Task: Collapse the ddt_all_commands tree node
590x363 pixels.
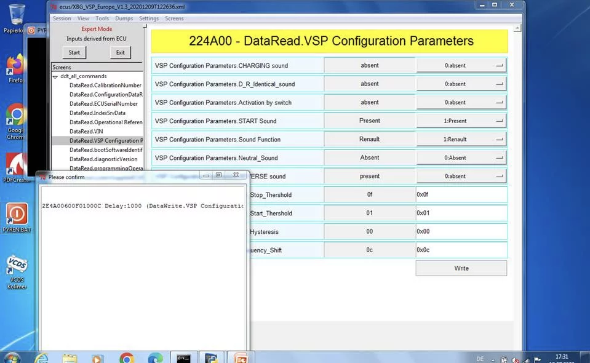Action: (55, 76)
